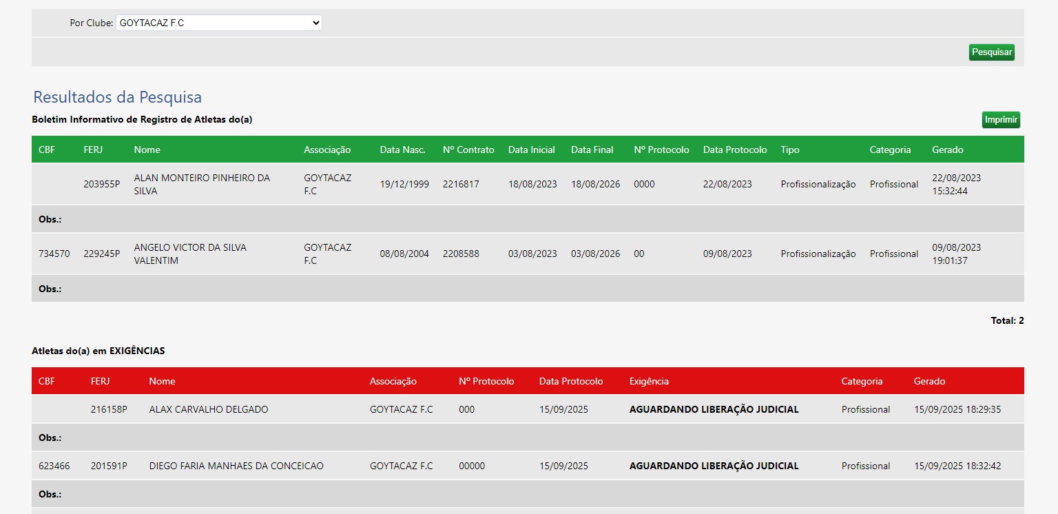Click generated timestamp 15/09/2025 18:32:42

pyautogui.click(x=957, y=466)
